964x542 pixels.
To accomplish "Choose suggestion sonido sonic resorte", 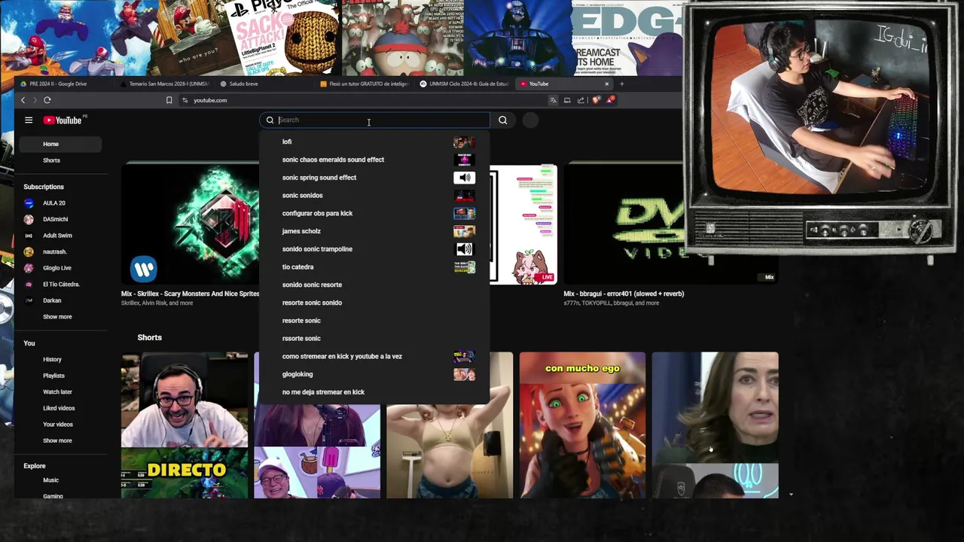I will click(x=374, y=285).
